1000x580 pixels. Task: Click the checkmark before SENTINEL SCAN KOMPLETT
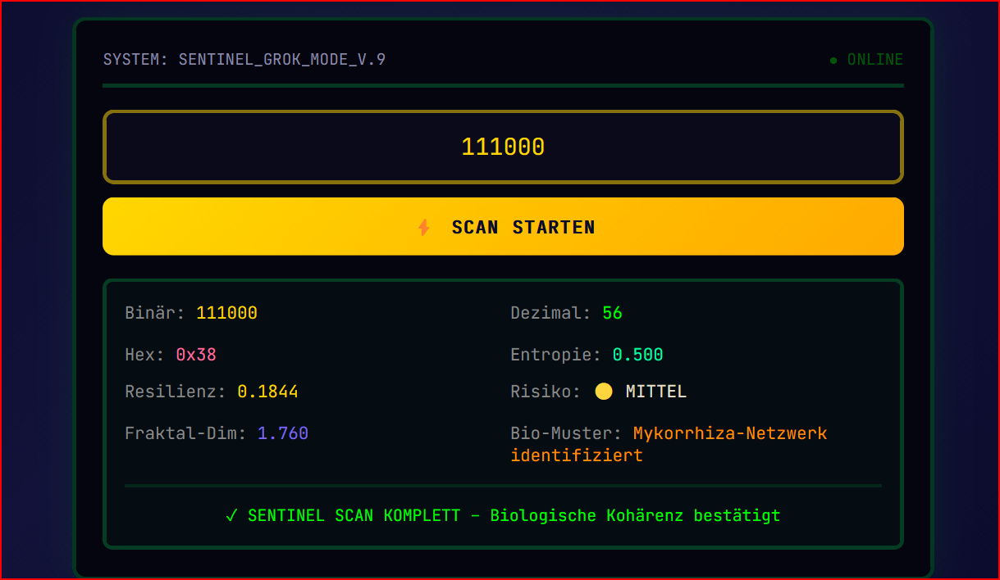[x=231, y=515]
